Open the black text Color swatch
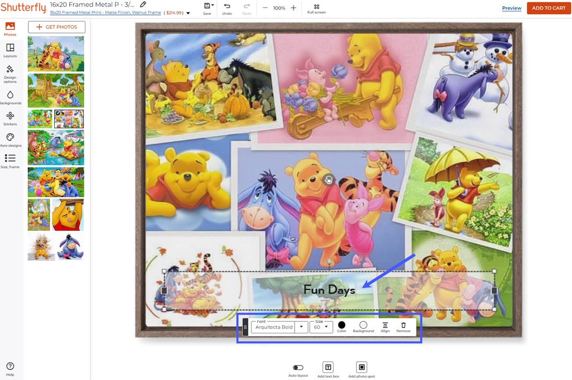The image size is (572, 380). [x=342, y=327]
